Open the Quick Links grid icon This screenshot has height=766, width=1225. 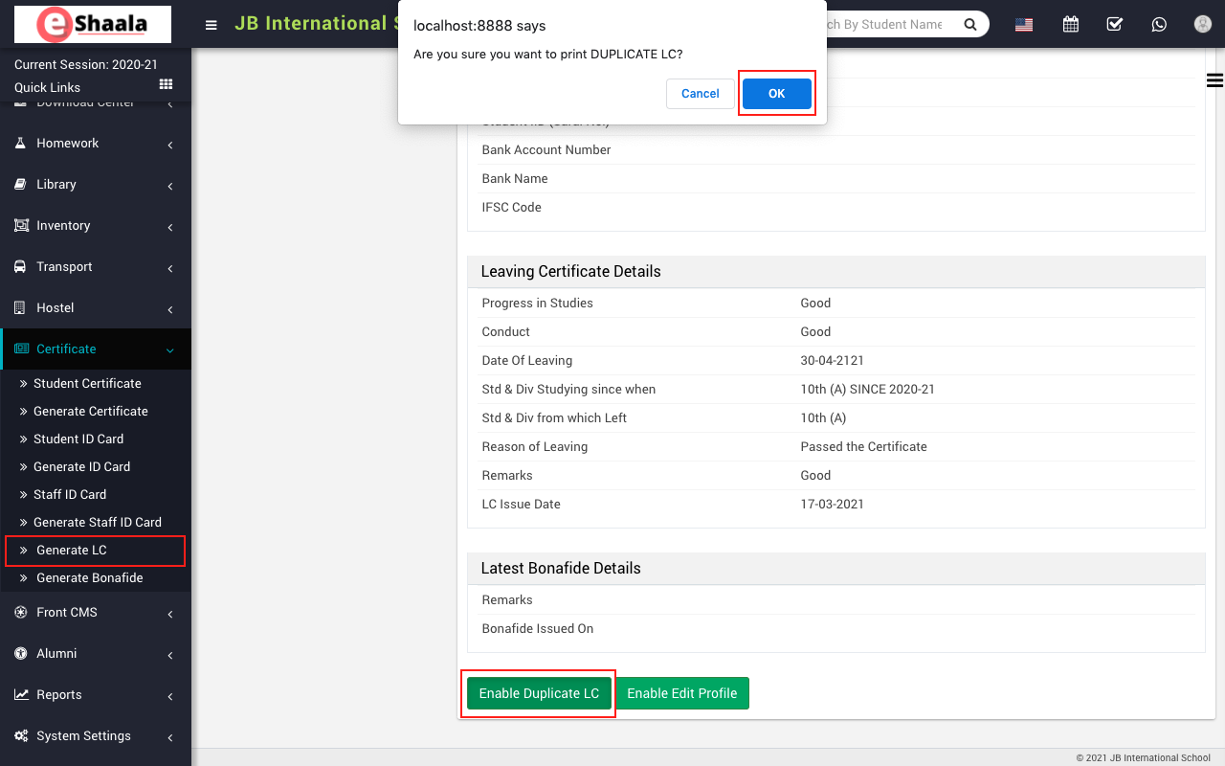pos(166,85)
